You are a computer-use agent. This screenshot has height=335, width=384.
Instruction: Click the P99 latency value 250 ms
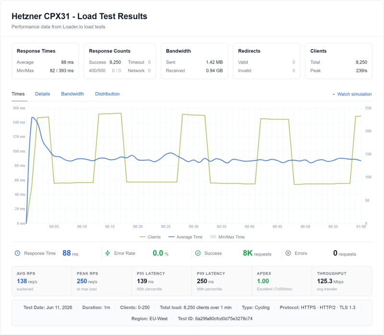pyautogui.click(x=205, y=281)
